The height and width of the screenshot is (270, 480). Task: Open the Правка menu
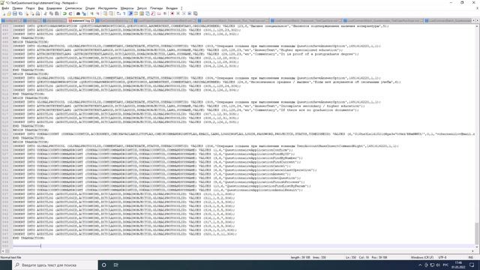click(x=17, y=8)
